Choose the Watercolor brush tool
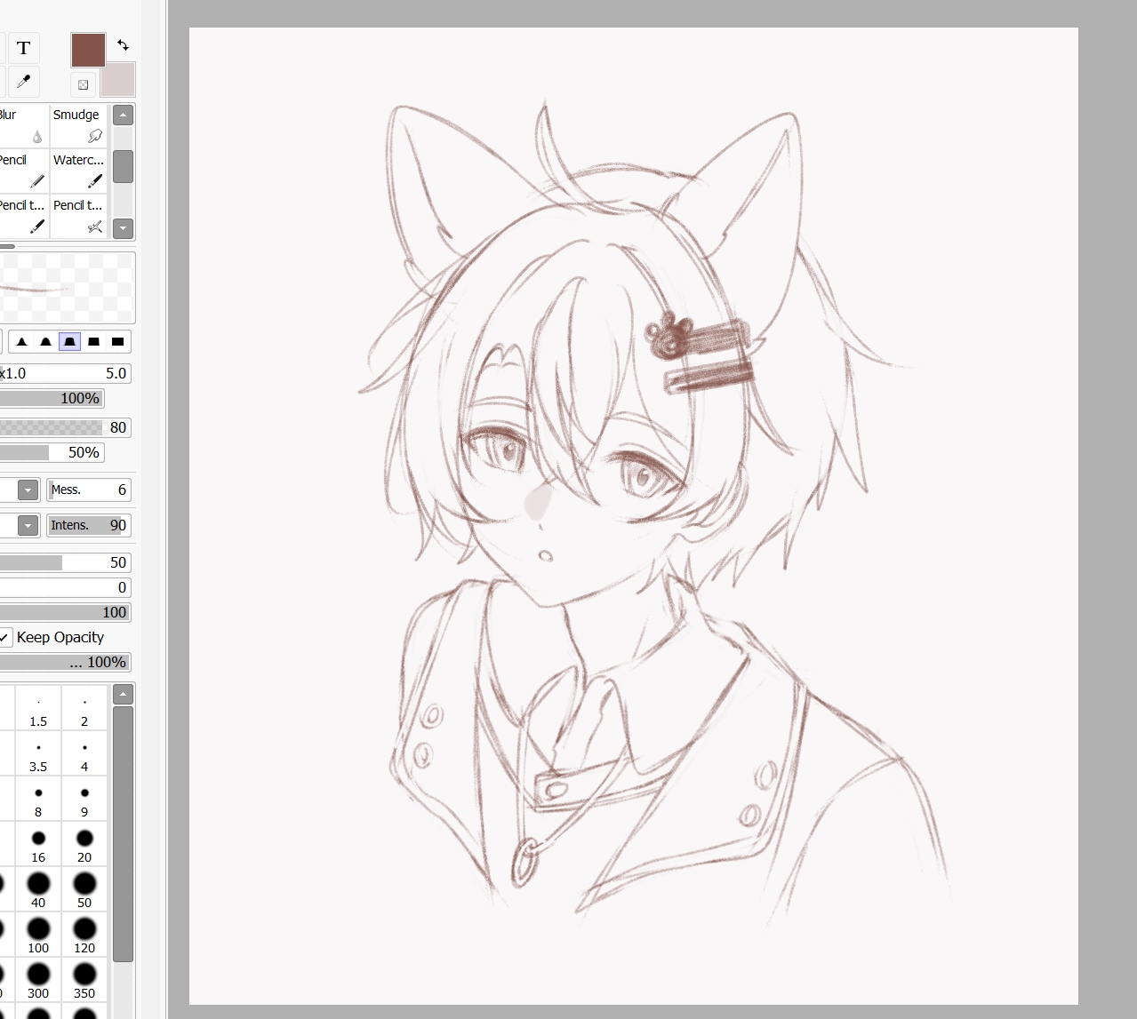 click(78, 171)
